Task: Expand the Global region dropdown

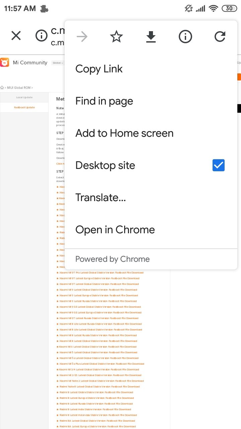Action: (58, 63)
